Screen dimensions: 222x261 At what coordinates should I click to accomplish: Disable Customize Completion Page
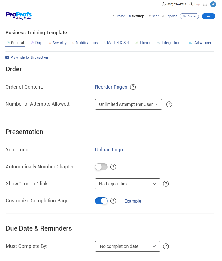[101, 201]
